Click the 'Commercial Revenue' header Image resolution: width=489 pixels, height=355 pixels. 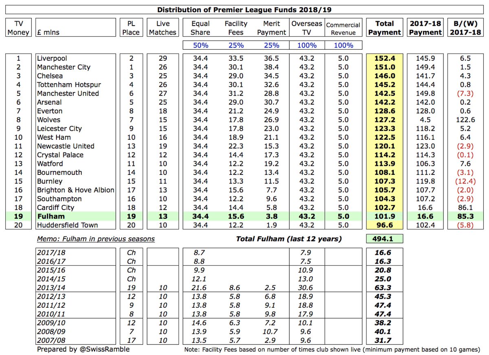pyautogui.click(x=342, y=29)
